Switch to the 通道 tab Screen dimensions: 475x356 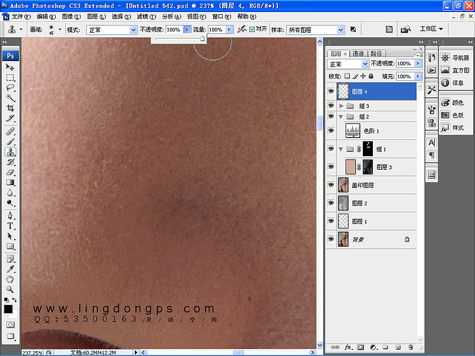pyautogui.click(x=359, y=53)
